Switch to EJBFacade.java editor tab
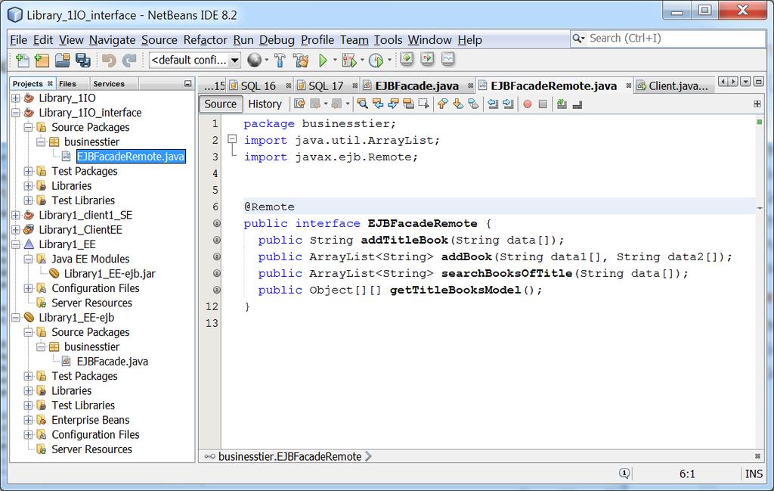This screenshot has height=491, width=774. coord(416,86)
